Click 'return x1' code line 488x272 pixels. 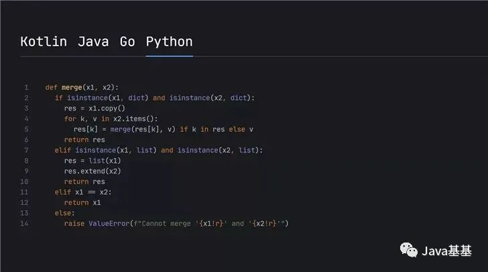82,202
